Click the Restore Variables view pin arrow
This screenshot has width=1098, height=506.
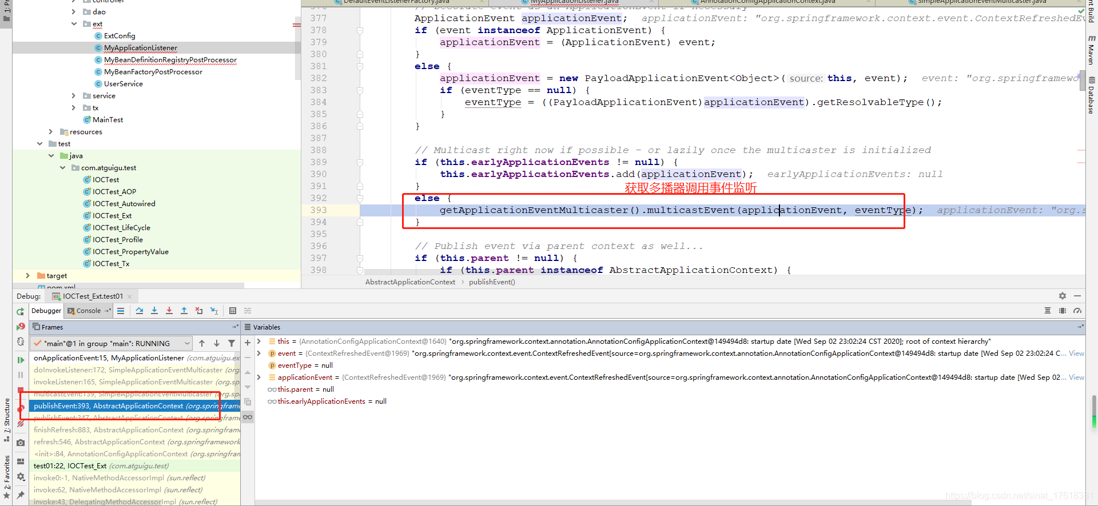[1080, 327]
